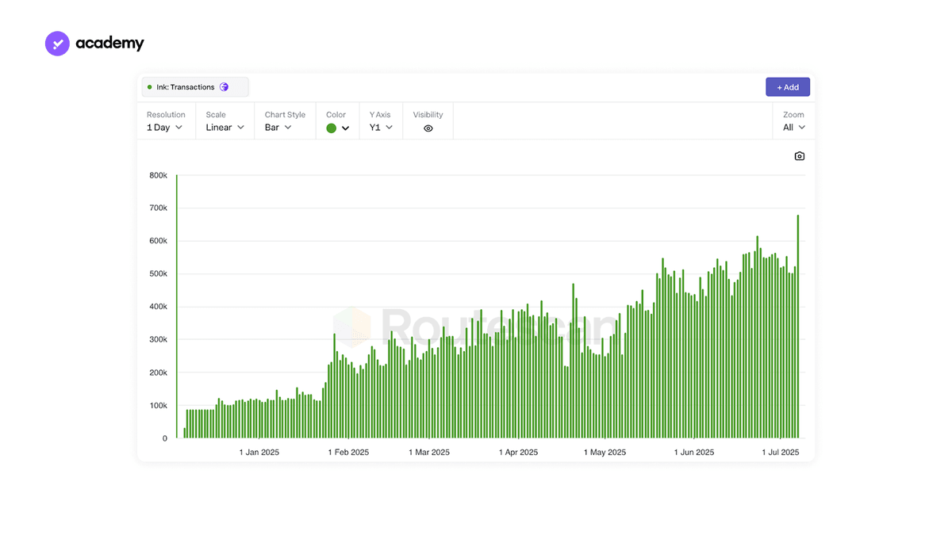The image size is (952, 535).
Task: Click the 500k y-axis label
Action: 158,274
